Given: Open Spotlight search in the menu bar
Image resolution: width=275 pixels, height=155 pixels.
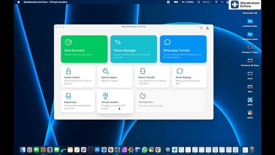Looking at the screenshot, I should pos(222,2).
